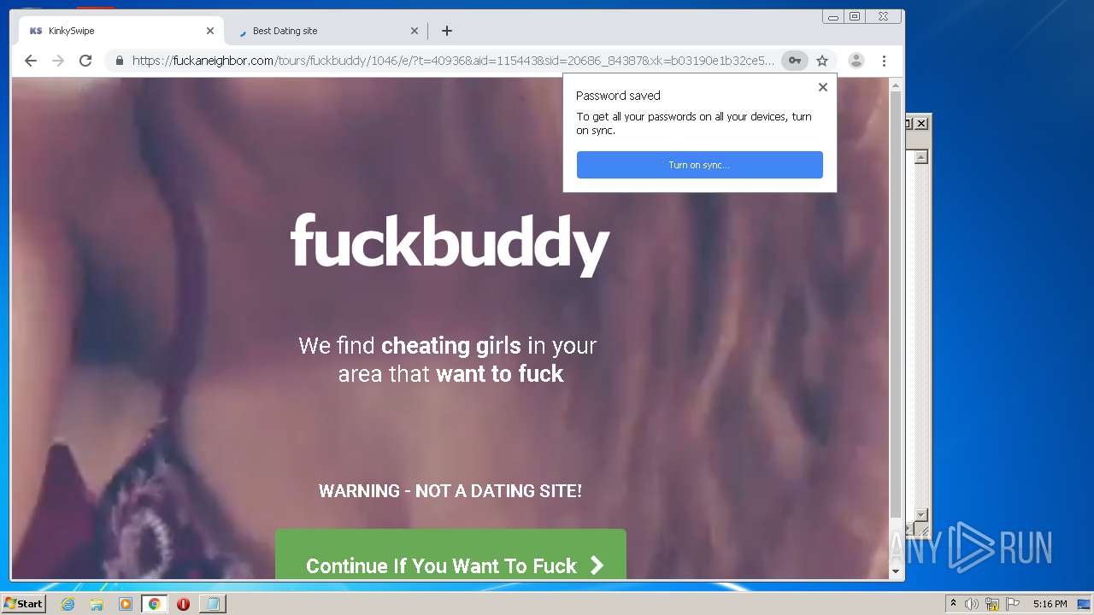Click the page scrollbar down arrow
Image resolution: width=1094 pixels, height=615 pixels.
(896, 571)
